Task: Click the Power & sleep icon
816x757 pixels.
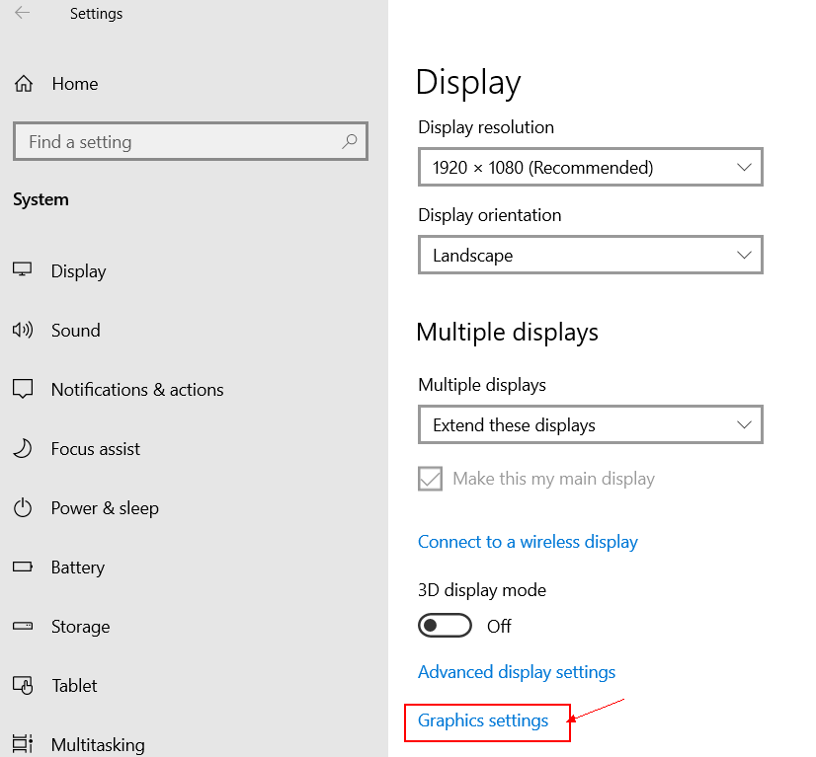Action: 23,508
